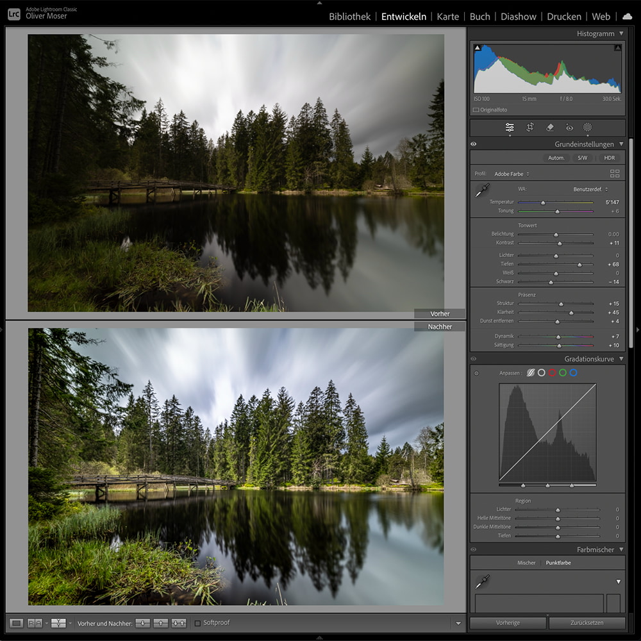
Task: Enable the Softproof checkbox
Action: (x=197, y=623)
